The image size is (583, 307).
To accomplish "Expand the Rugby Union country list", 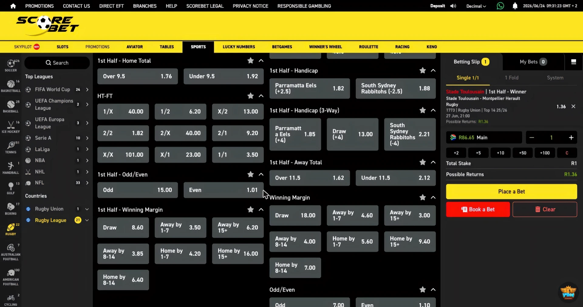I will click(87, 209).
